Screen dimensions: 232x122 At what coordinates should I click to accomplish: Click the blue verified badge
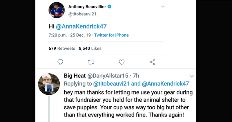pyautogui.click(x=110, y=6)
